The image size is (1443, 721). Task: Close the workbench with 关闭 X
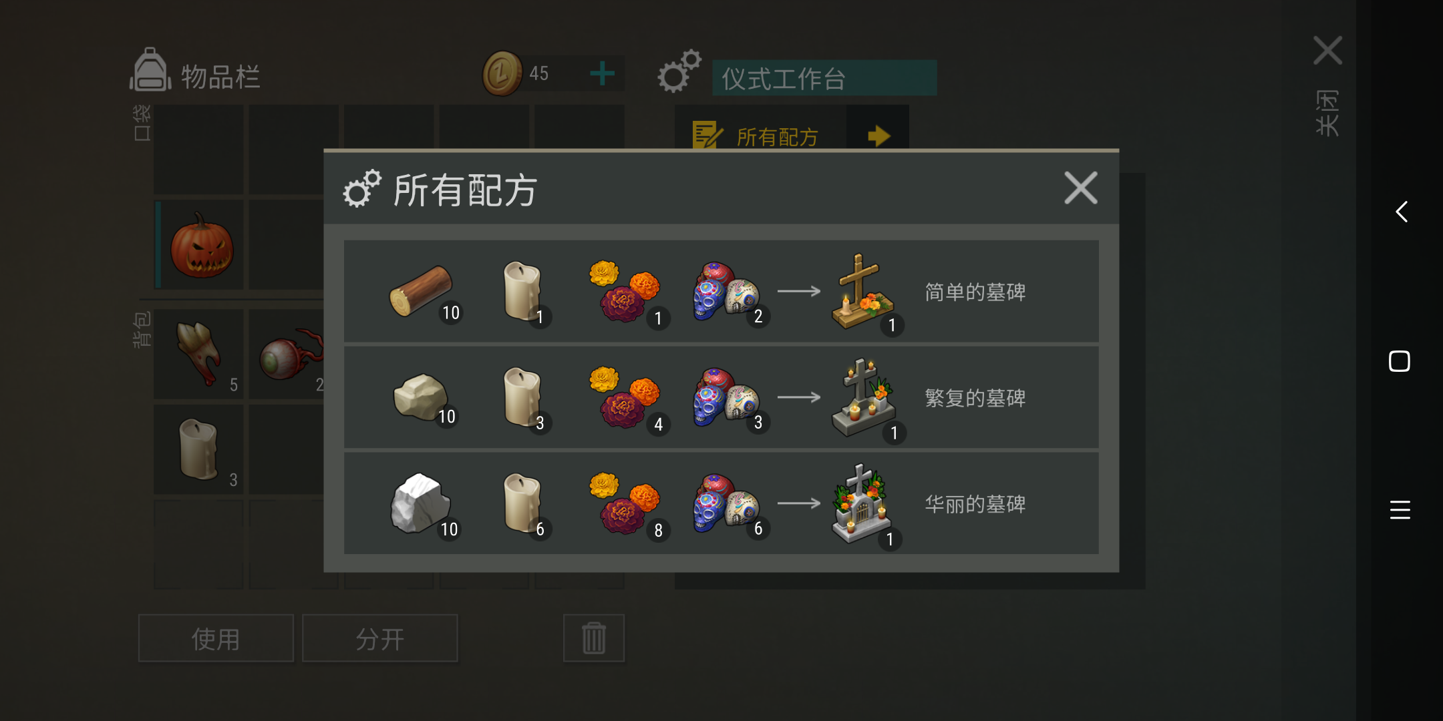coord(1327,51)
